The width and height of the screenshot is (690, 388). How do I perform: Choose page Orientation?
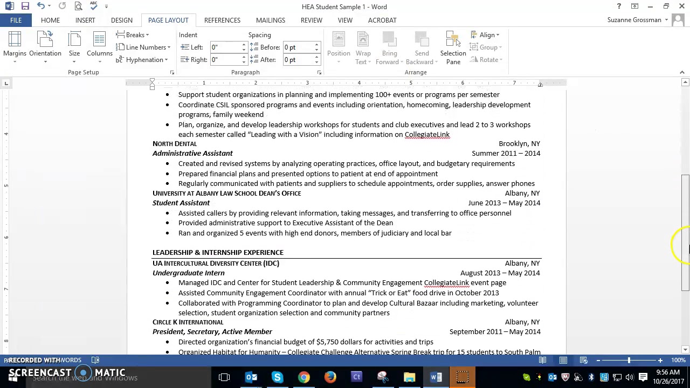(45, 47)
